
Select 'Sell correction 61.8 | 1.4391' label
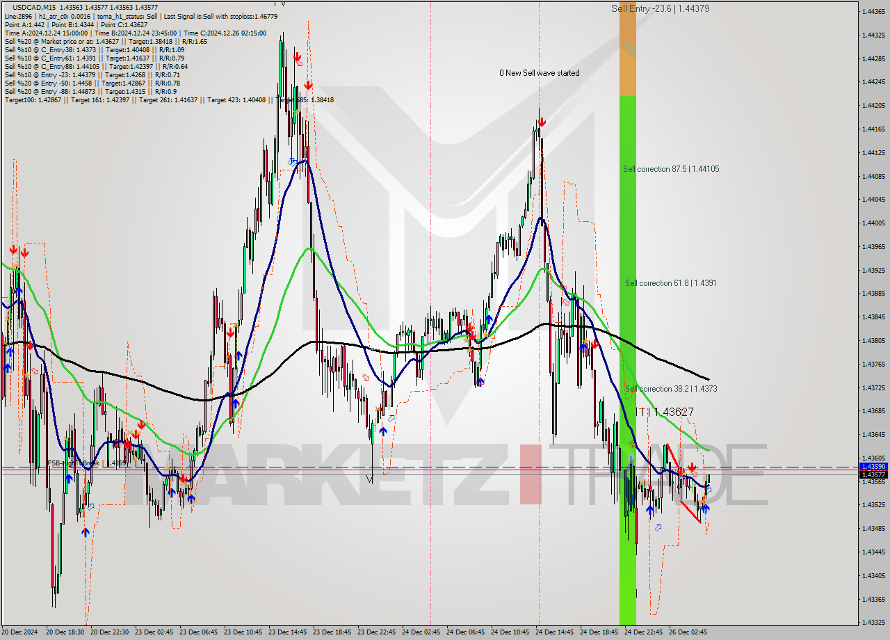tap(670, 283)
